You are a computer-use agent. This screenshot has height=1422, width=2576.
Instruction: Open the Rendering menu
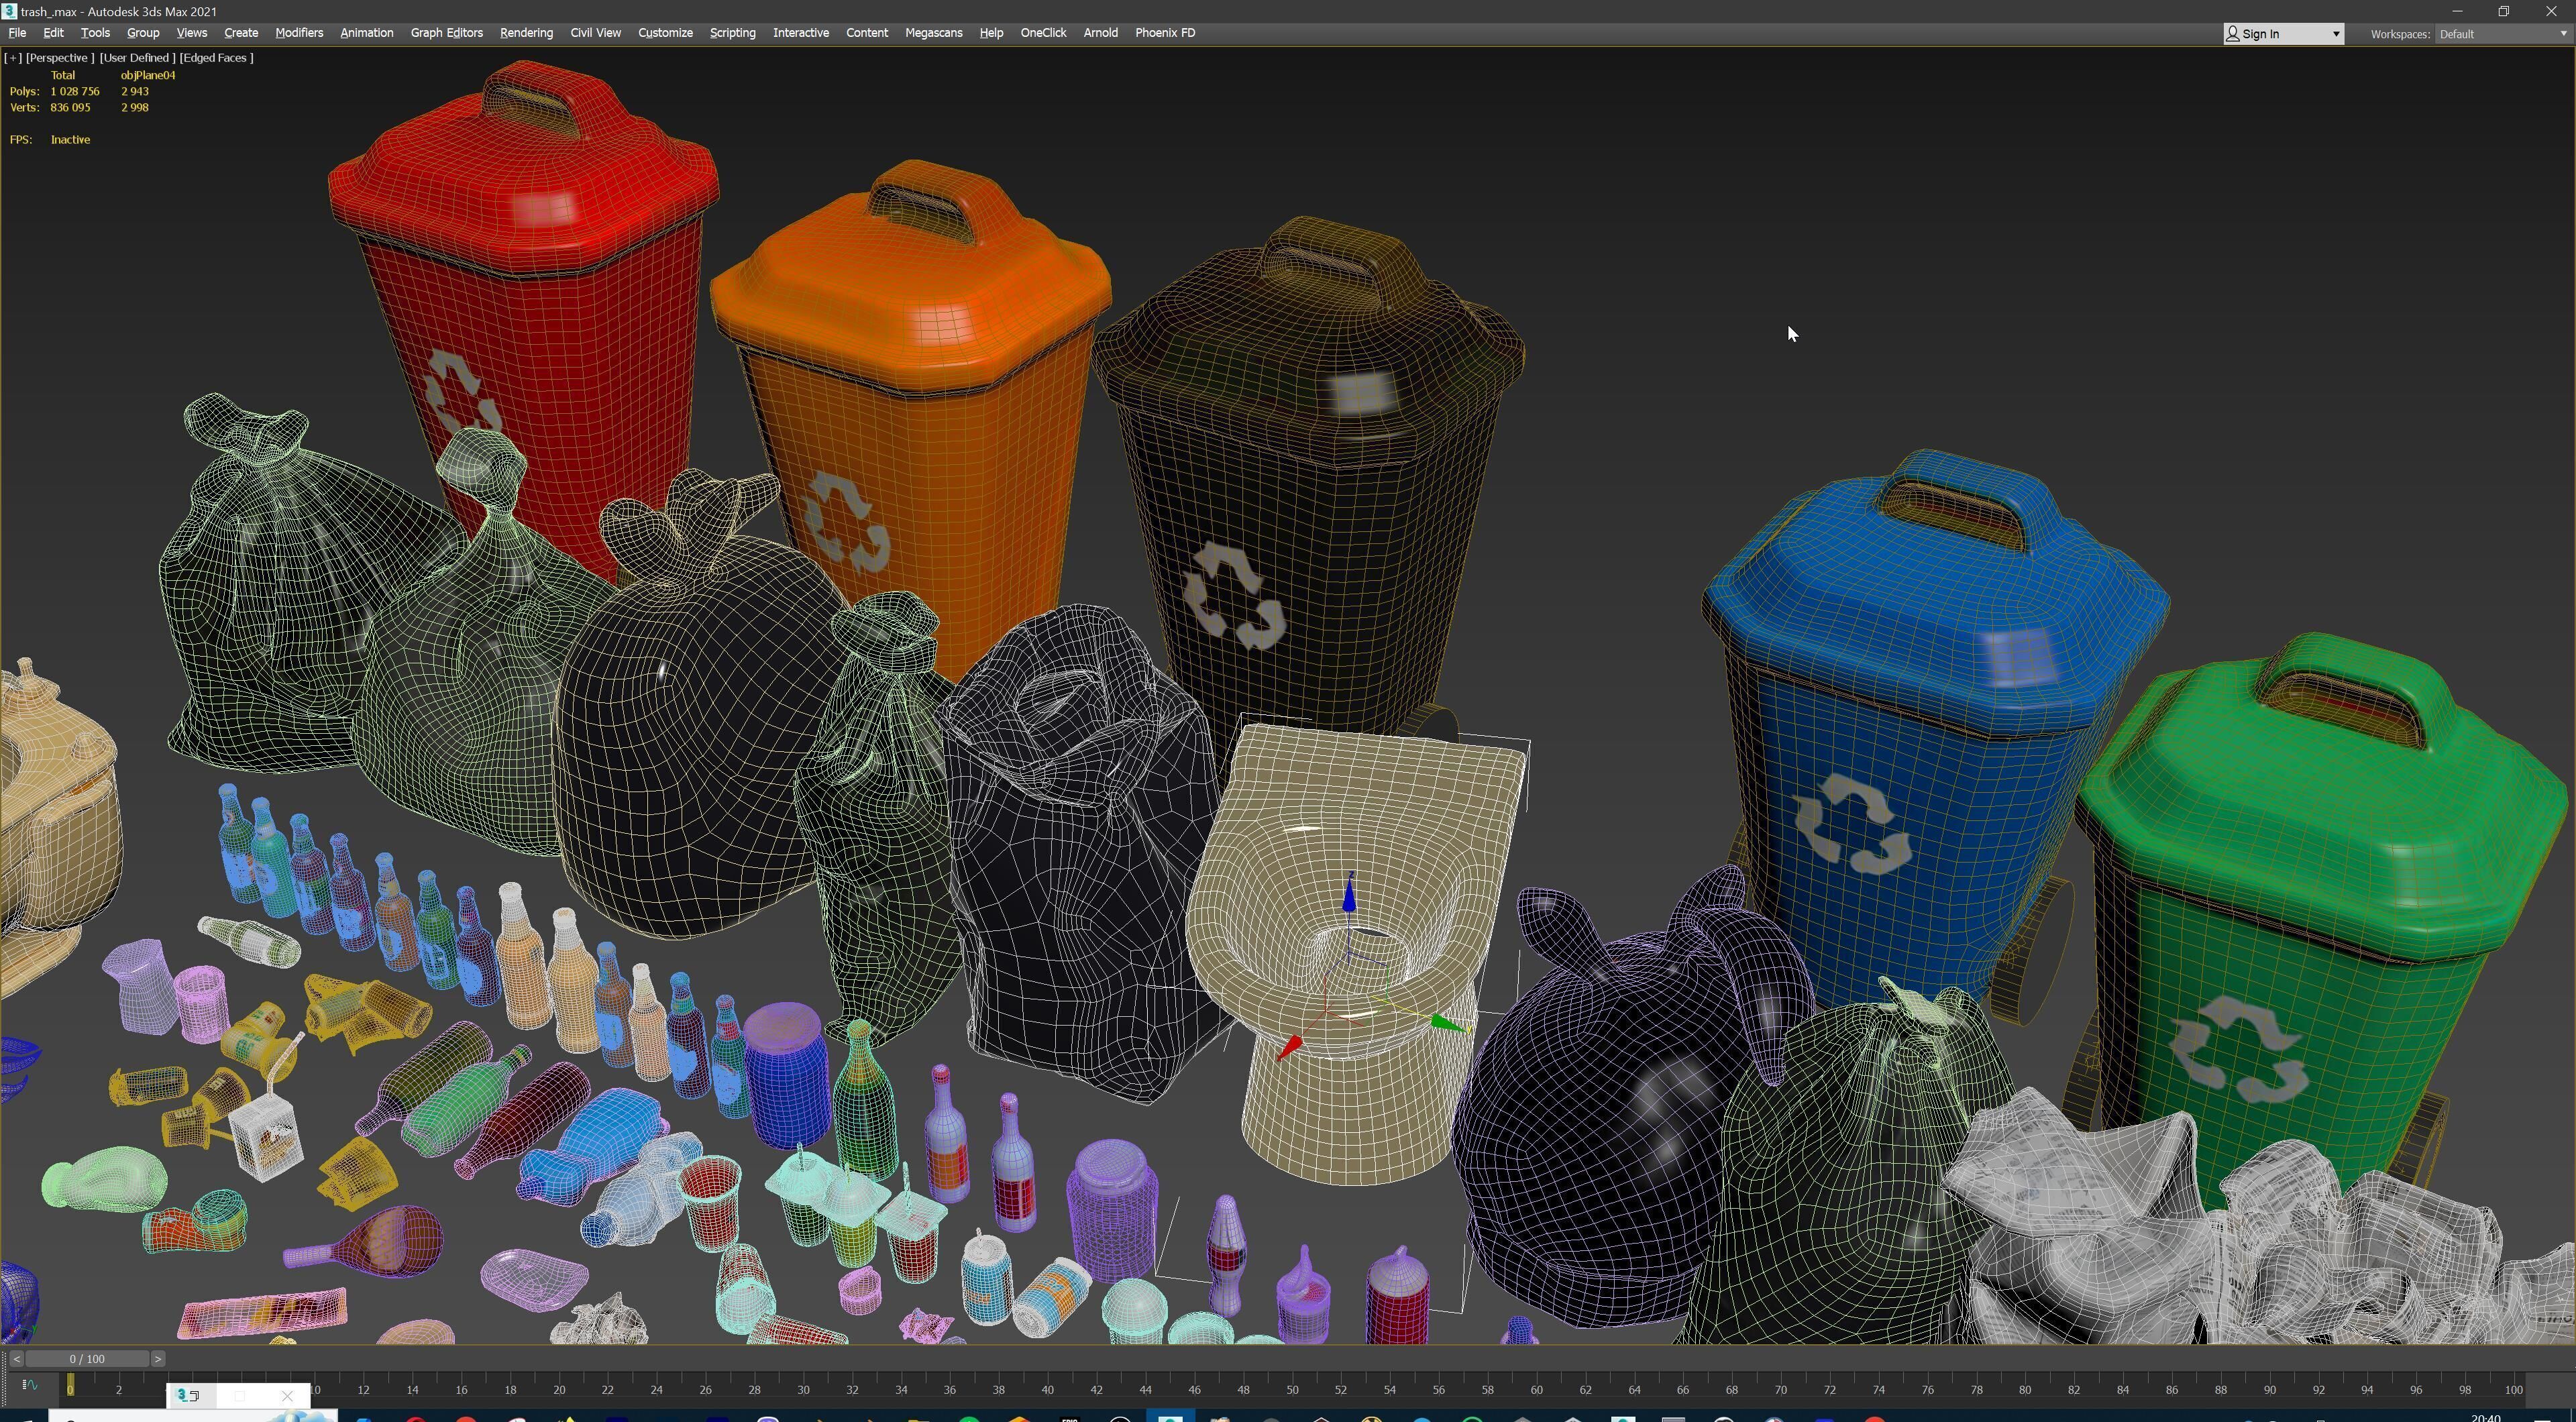pos(526,33)
